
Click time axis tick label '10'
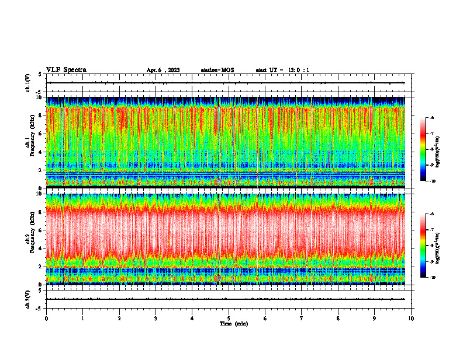click(411, 318)
